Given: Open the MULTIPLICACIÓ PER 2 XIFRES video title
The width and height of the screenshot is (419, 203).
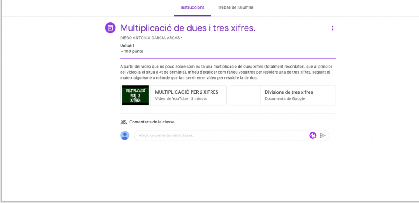Looking at the screenshot, I should [x=186, y=92].
